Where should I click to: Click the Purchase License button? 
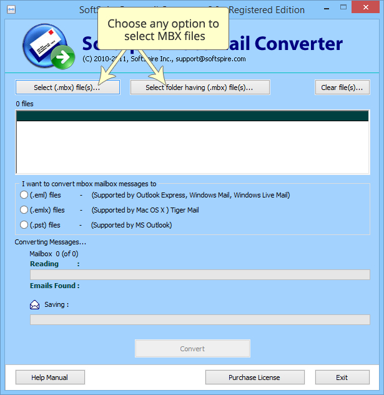click(x=254, y=377)
